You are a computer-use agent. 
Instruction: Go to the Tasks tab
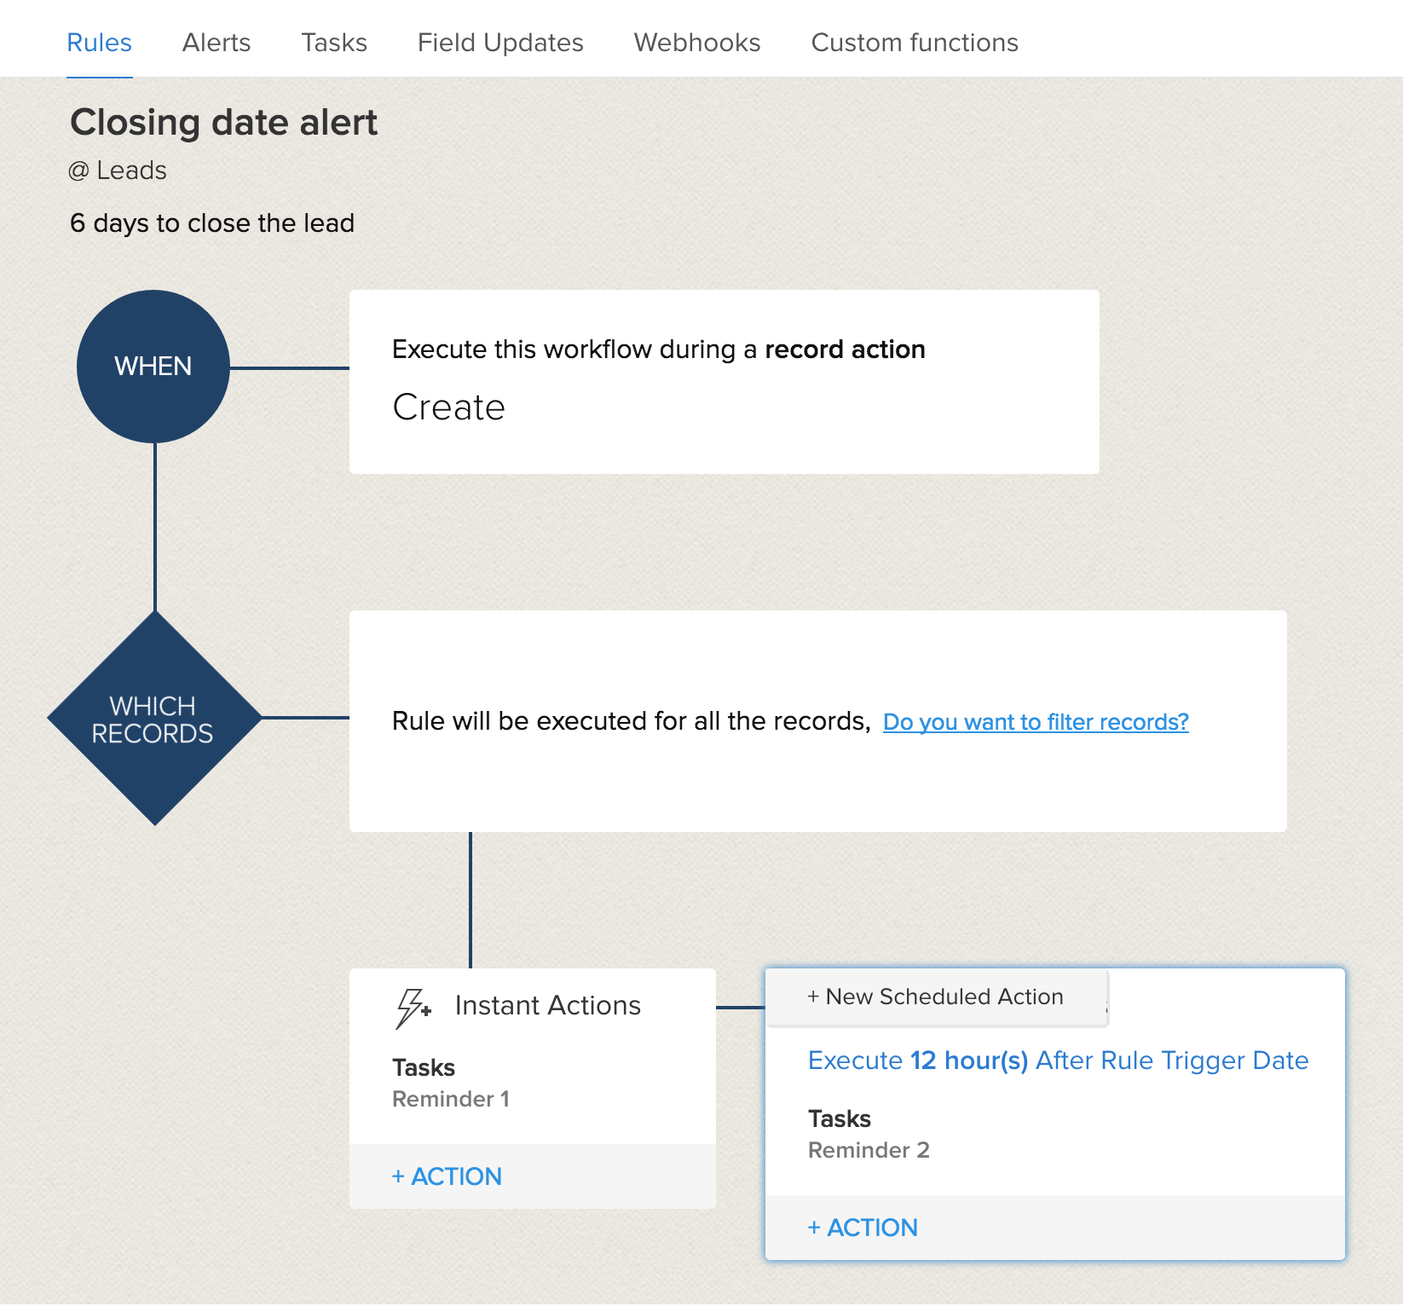pyautogui.click(x=334, y=43)
